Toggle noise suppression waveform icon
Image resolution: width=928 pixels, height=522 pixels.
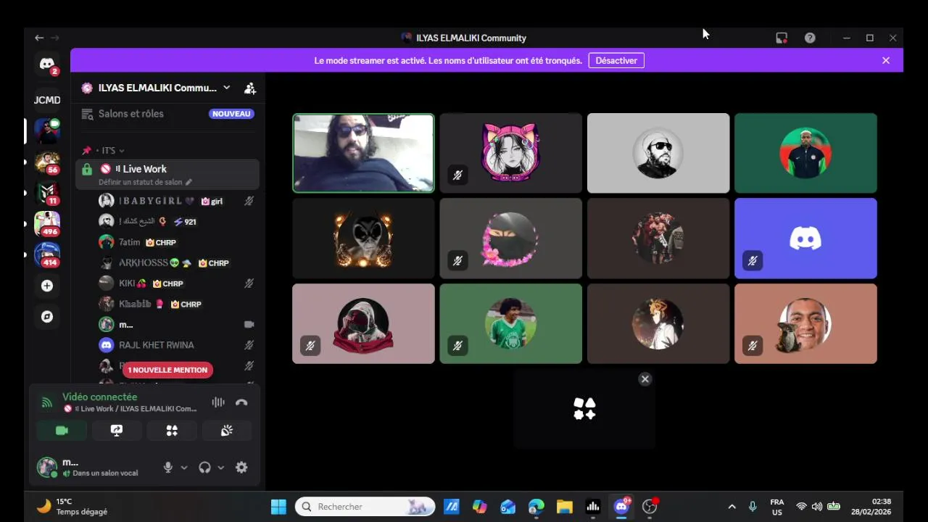click(x=217, y=402)
